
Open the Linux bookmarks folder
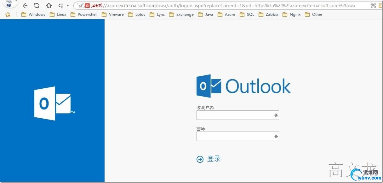pyautogui.click(x=58, y=15)
